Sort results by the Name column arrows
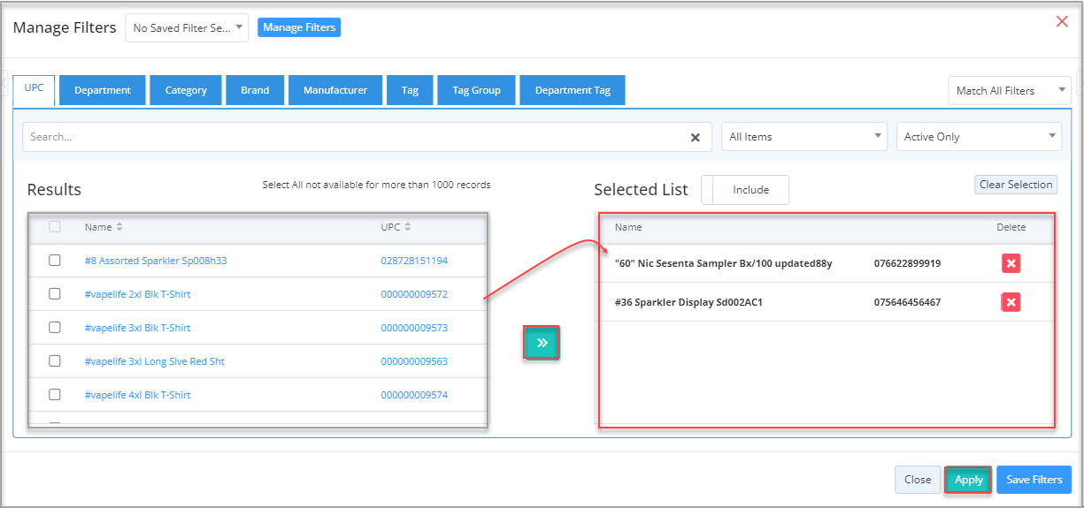This screenshot has height=508, width=1084. coord(119,227)
